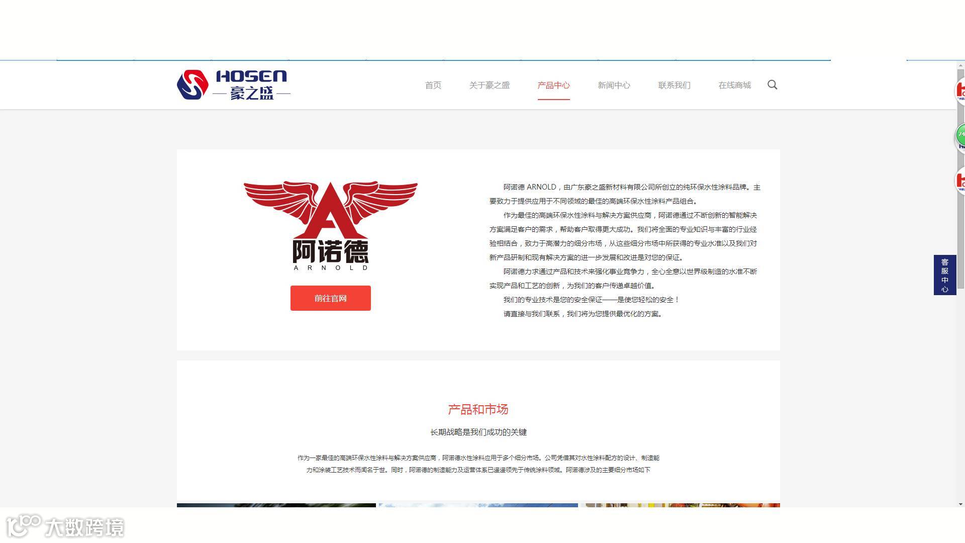Click the Arnold 阿诺德 winged logo
965x543 pixels.
[330, 225]
